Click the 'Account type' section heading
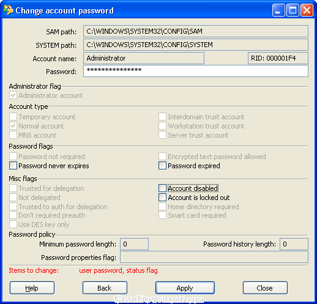Image resolution: width=317 pixels, height=304 pixels. pos(28,106)
